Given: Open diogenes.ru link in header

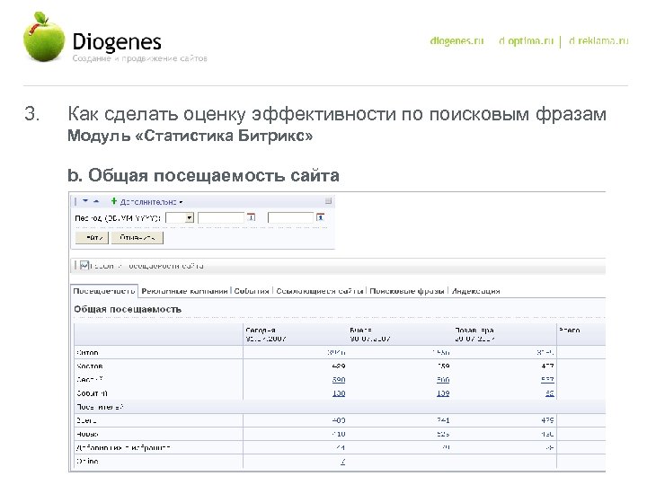Looking at the screenshot, I should (456, 42).
